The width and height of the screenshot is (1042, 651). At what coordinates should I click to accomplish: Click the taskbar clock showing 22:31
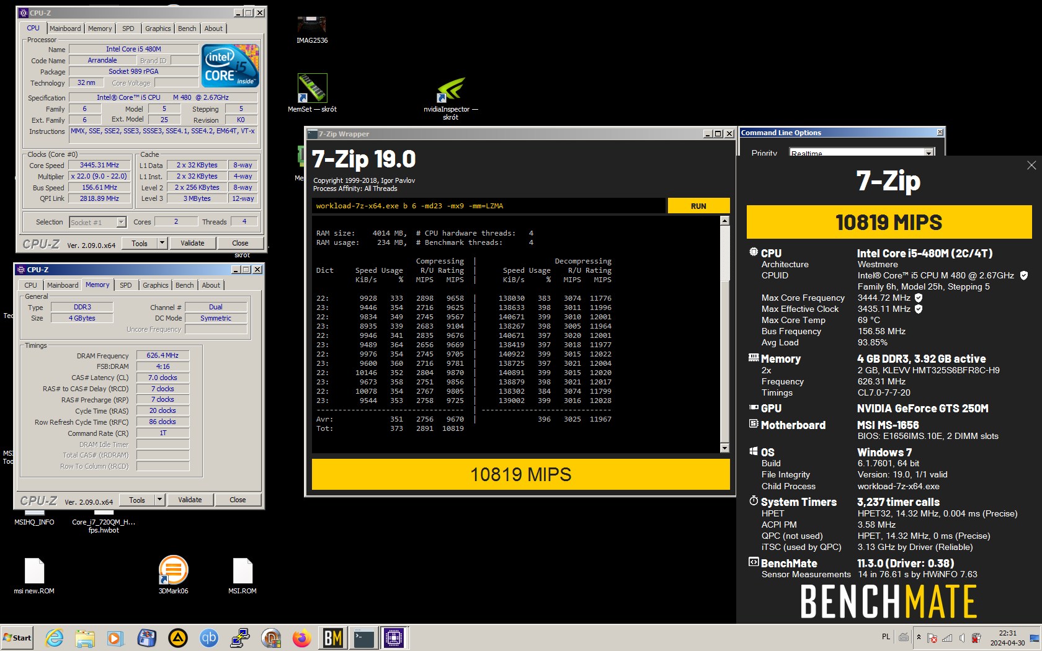[x=1007, y=637]
